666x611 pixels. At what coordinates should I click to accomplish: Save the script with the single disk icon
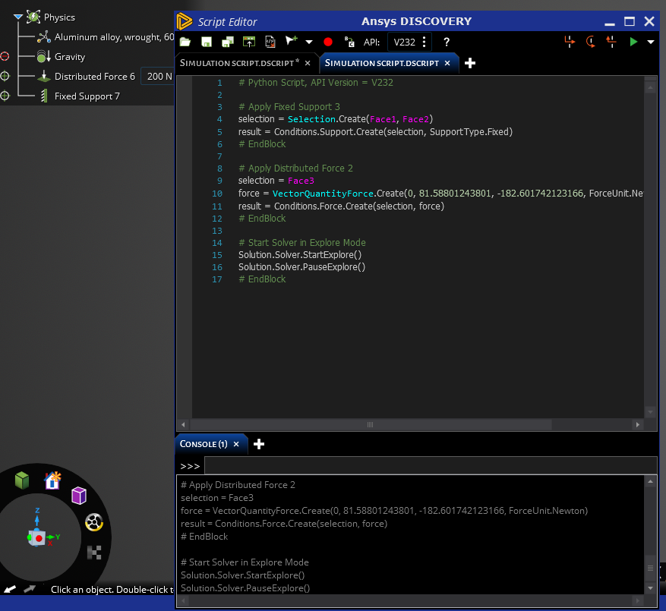coord(207,42)
